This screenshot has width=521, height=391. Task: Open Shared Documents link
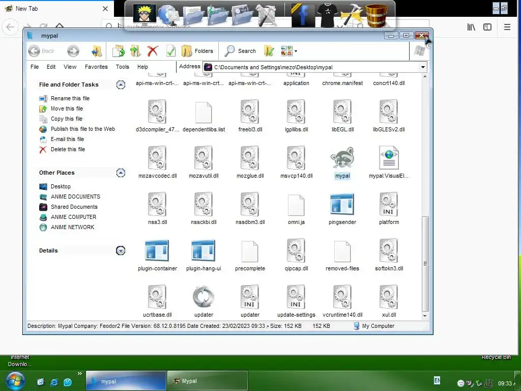(74, 207)
